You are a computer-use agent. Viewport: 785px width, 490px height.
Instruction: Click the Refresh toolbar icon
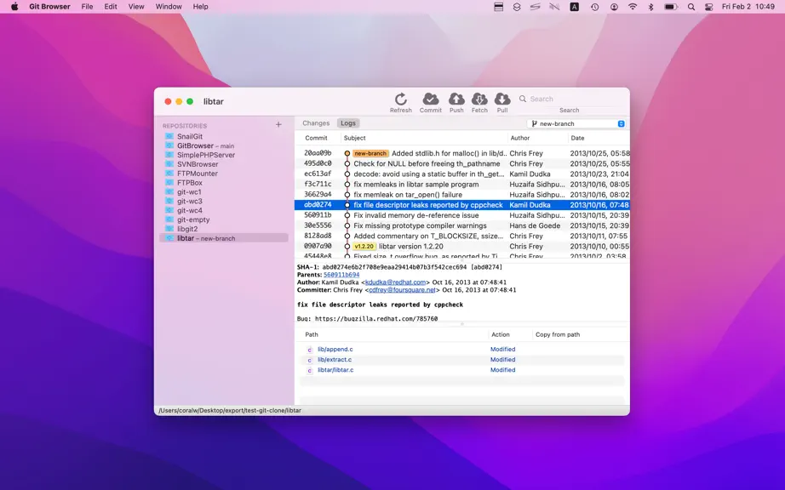400,99
